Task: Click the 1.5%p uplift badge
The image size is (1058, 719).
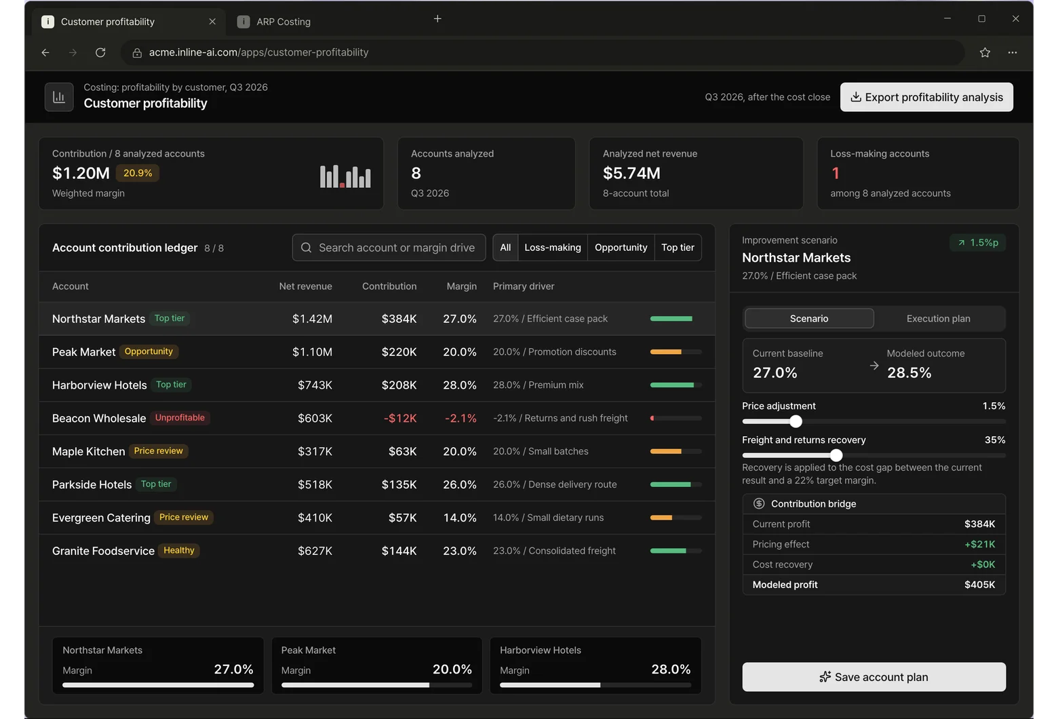Action: [977, 242]
